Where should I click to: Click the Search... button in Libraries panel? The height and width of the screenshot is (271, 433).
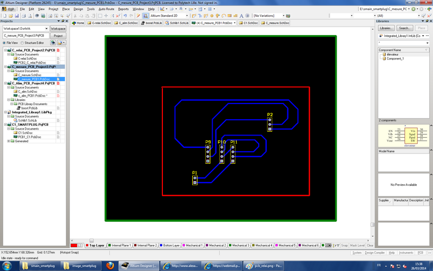(x=405, y=28)
